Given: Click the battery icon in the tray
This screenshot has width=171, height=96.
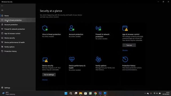Looking at the screenshot, I should [x=160, y=93].
